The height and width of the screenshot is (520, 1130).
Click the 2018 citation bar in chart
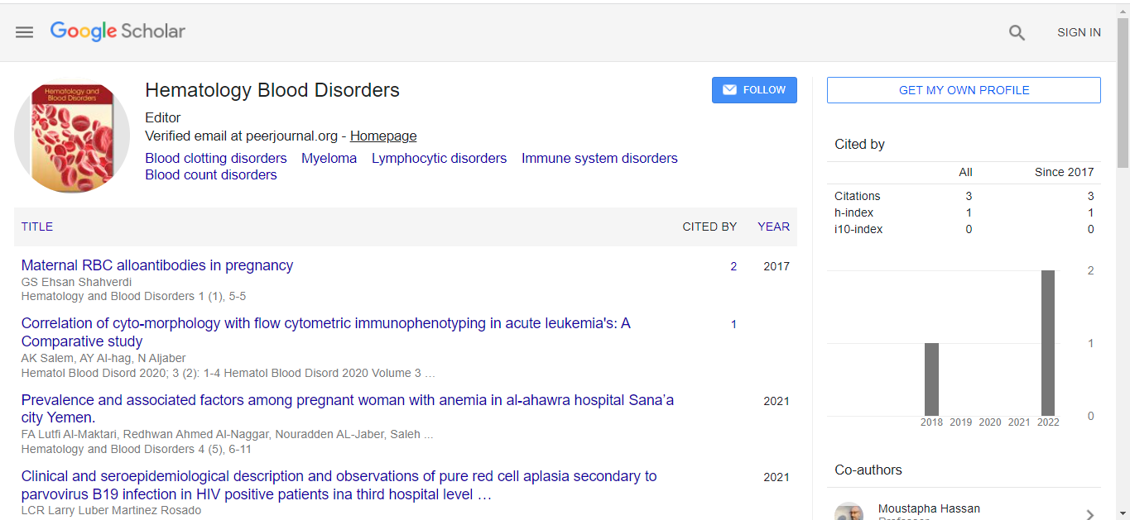point(931,379)
